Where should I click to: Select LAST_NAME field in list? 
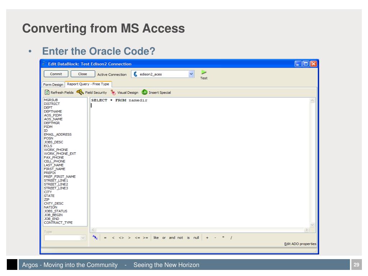[54, 165]
